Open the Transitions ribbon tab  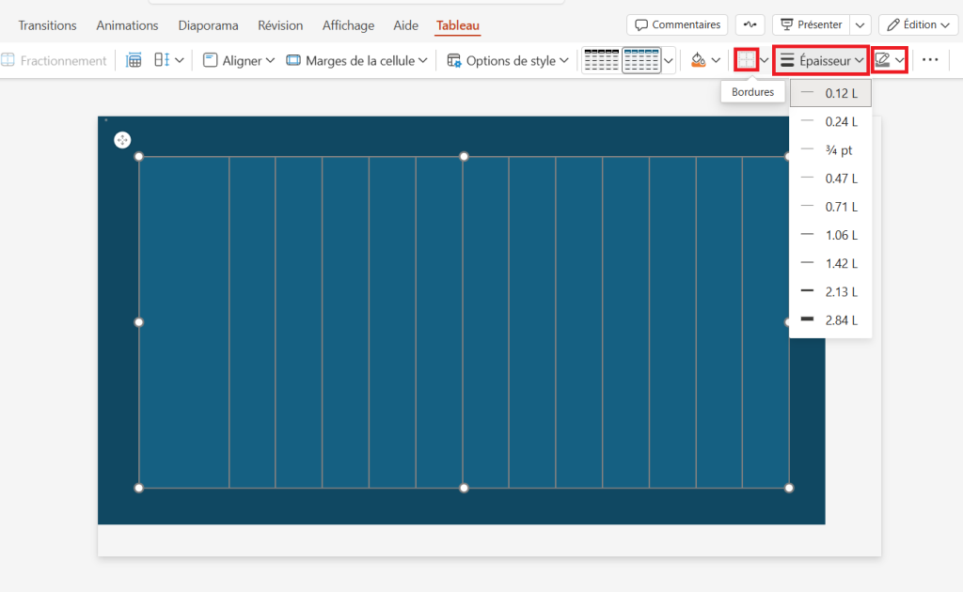(x=47, y=25)
